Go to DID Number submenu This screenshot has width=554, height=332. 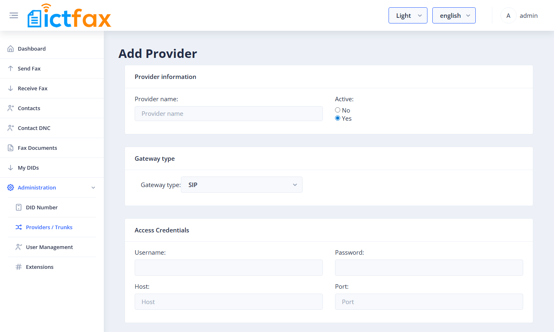[x=42, y=207]
